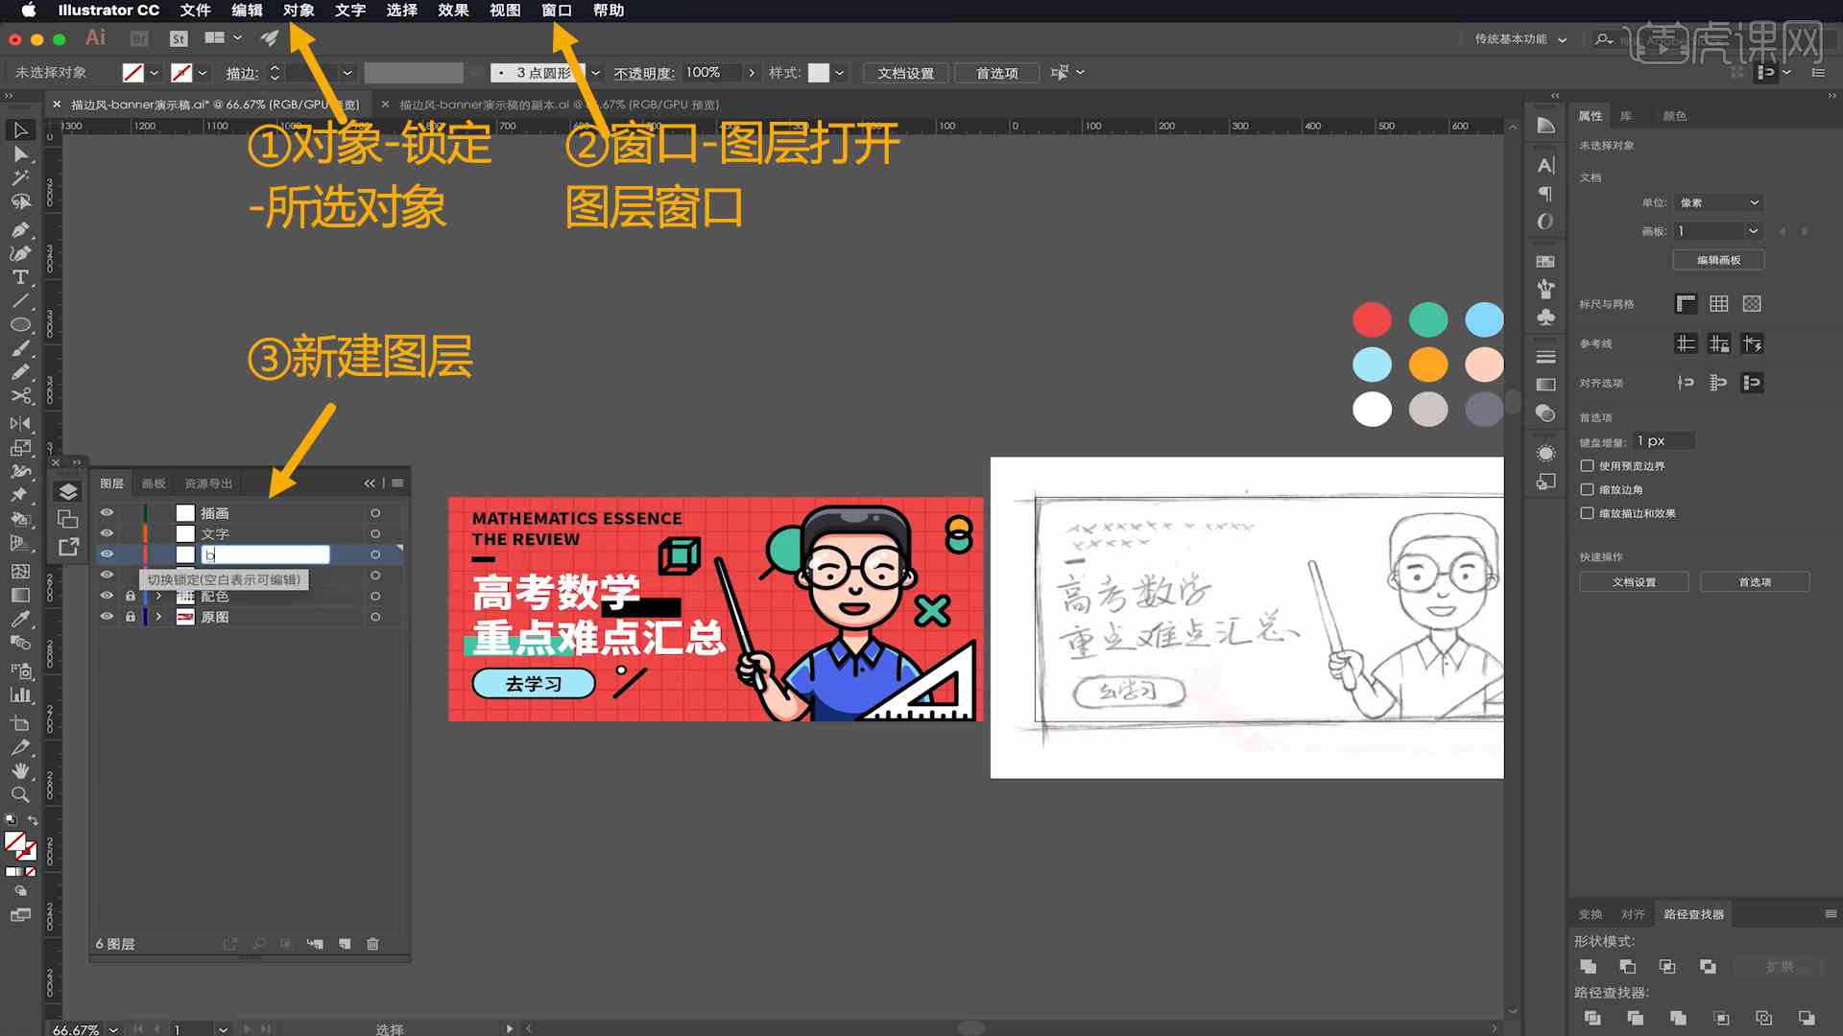Image resolution: width=1843 pixels, height=1036 pixels.
Task: Select the Type tool in toolbar
Action: coord(19,274)
